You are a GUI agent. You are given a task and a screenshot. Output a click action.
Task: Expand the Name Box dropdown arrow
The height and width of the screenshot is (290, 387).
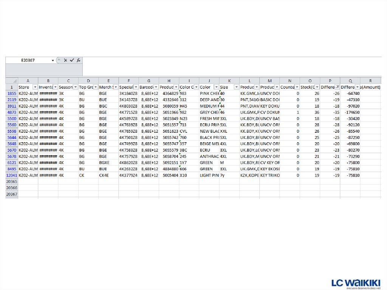click(x=53, y=60)
